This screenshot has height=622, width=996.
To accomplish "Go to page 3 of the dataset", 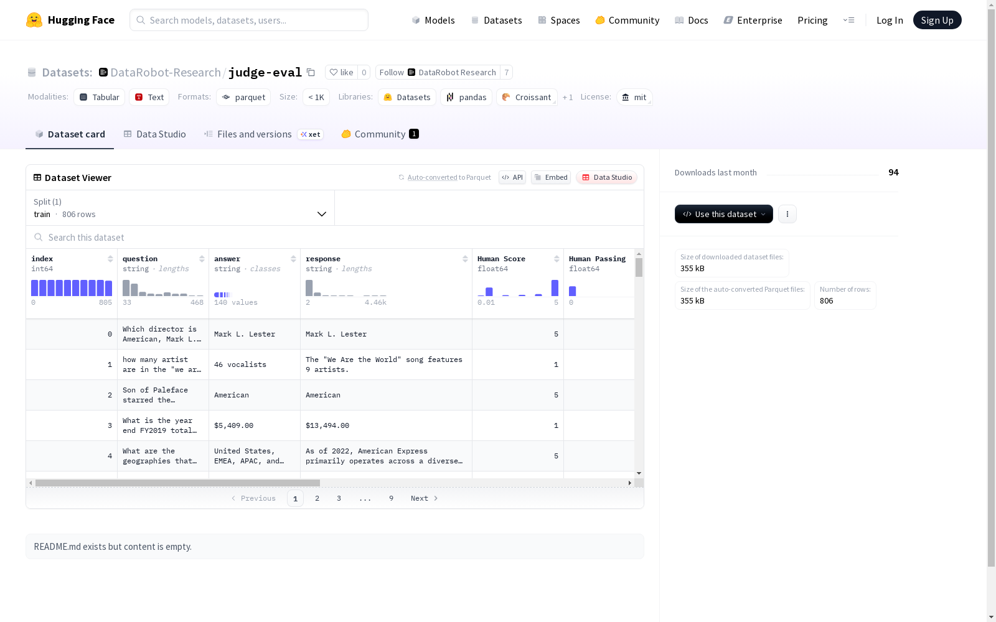I will click(339, 498).
